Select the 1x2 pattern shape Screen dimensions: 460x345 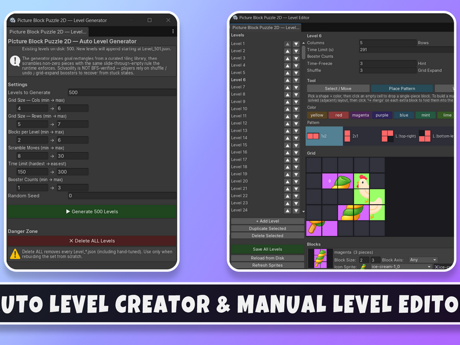tap(324, 136)
